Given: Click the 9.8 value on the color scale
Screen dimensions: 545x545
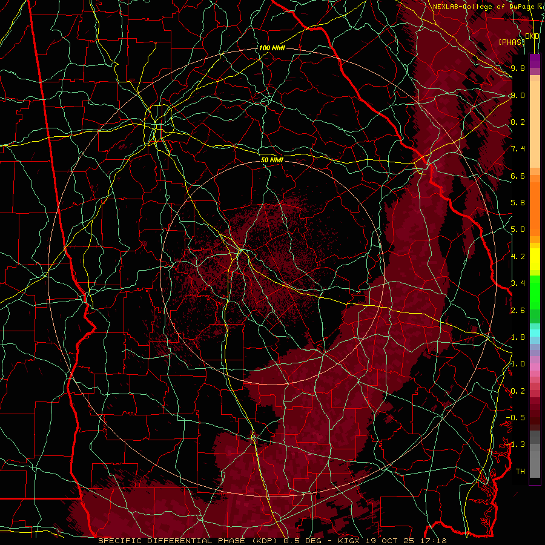Looking at the screenshot, I should tap(518, 68).
